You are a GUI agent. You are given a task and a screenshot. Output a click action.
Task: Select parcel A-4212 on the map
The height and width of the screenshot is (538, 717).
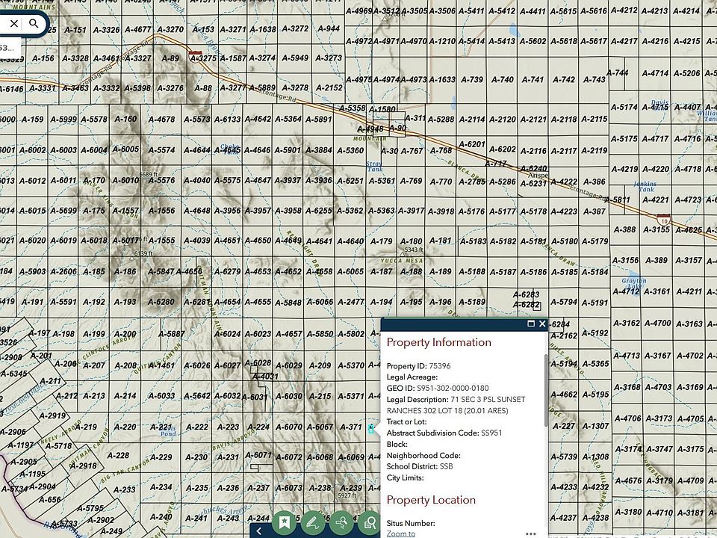[x=624, y=10]
